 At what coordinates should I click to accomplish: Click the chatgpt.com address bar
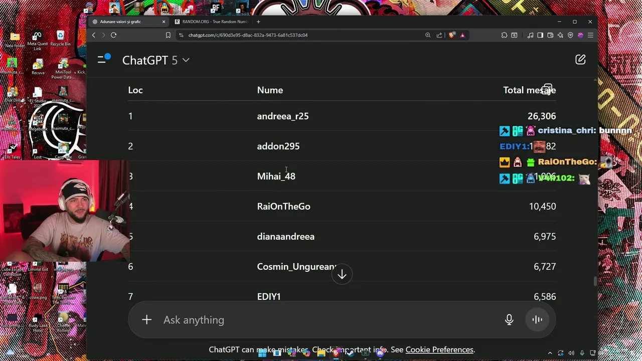[301, 35]
